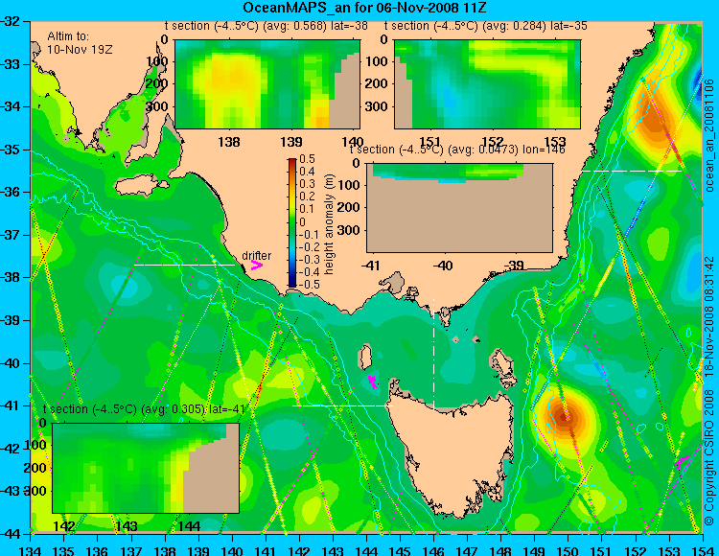Click the magenta arrow below the drifter label

click(256, 266)
